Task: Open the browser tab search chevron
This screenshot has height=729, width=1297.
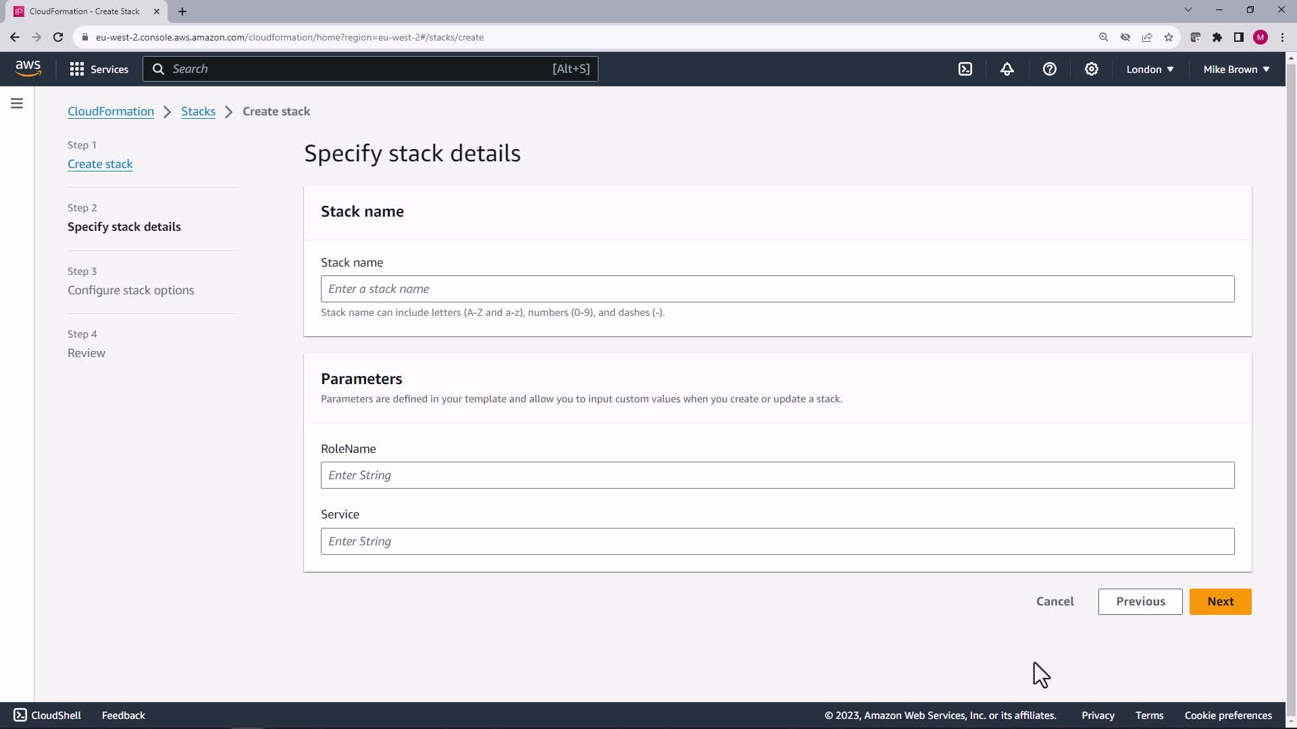Action: click(1188, 10)
